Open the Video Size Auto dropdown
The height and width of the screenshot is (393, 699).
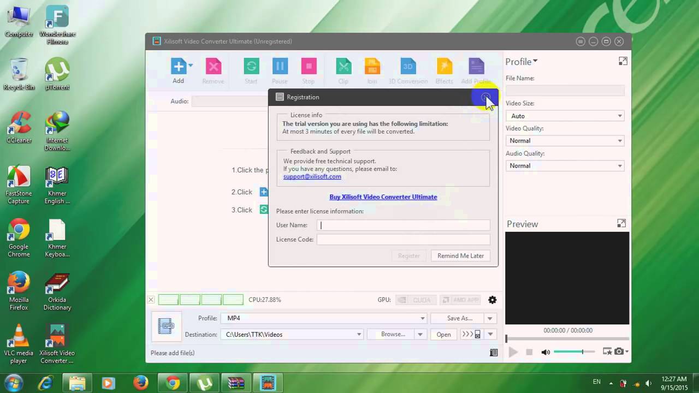565,116
